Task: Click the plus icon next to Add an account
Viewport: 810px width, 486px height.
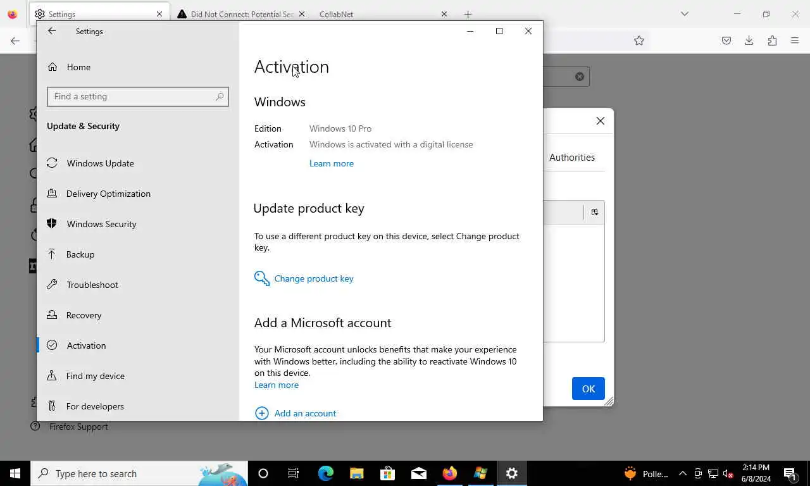Action: (261, 413)
